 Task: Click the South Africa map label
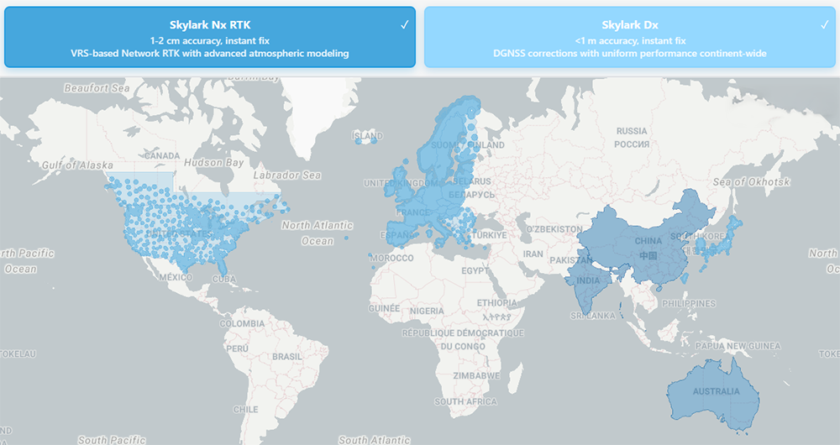tap(465, 401)
